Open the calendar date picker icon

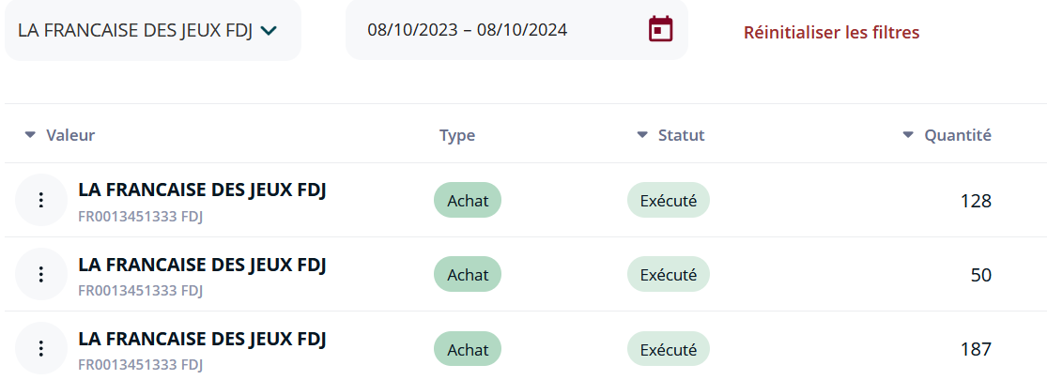[660, 29]
